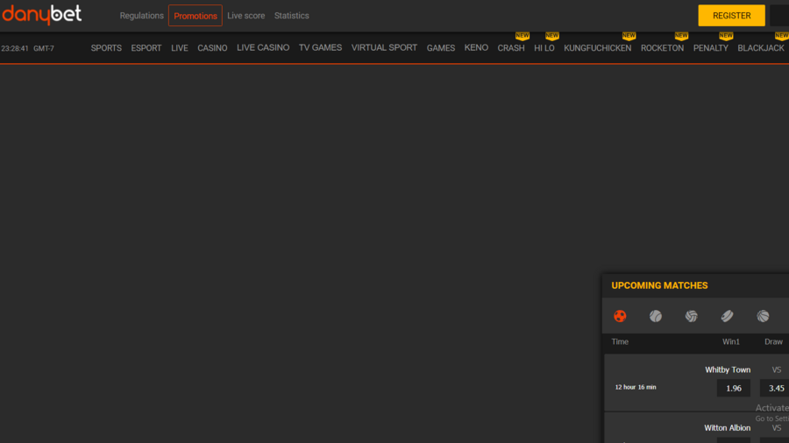
Task: Select the volleyball sport icon
Action: click(x=692, y=316)
